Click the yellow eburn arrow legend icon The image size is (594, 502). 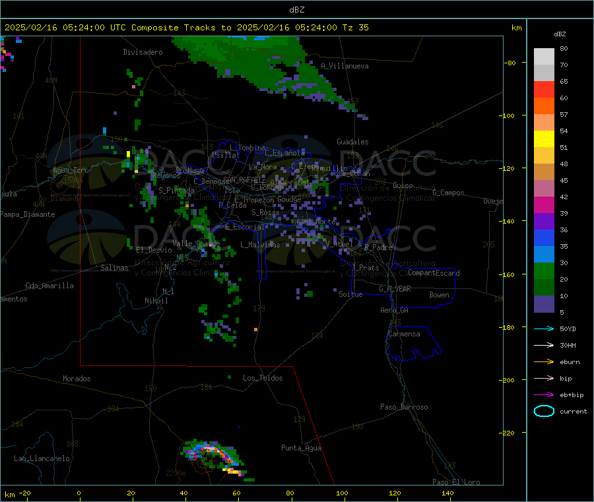click(544, 361)
